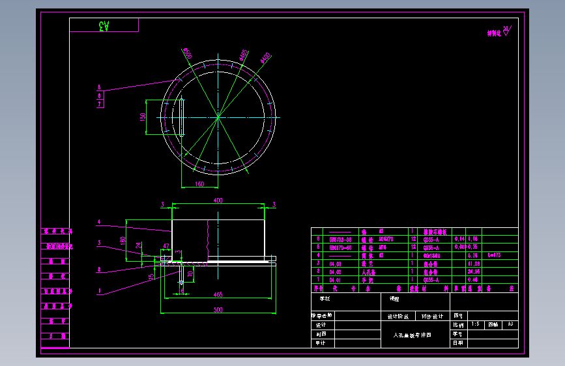
Task: Select the 150 dimension on the top view
Action: [x=143, y=117]
